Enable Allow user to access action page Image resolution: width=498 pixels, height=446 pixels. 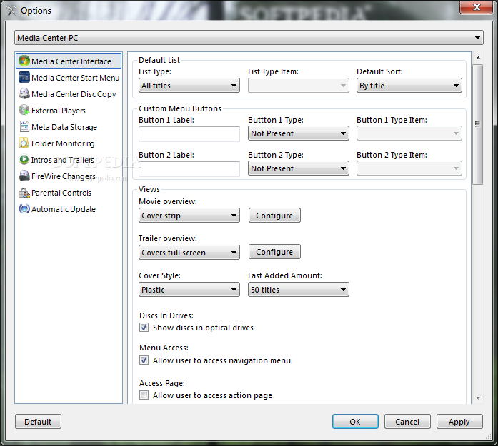(x=144, y=395)
